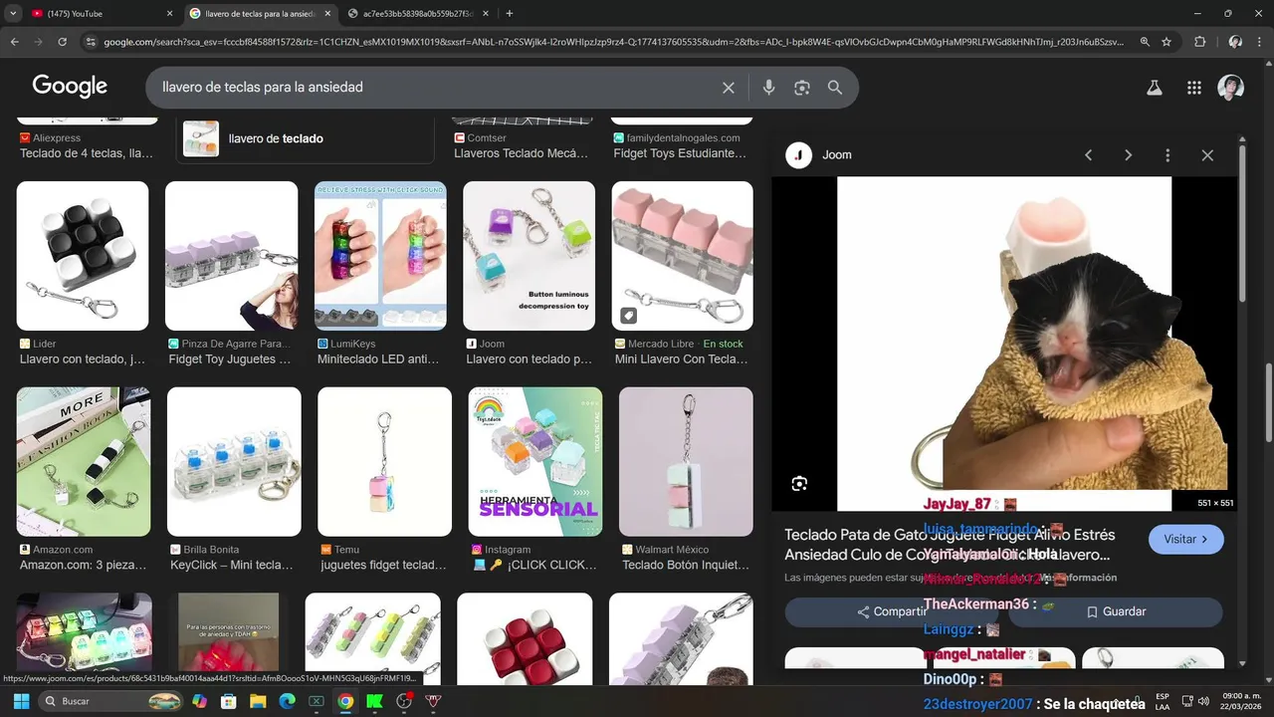Open the 'Fidget Toys Estudiante...' link
Screen dimensions: 1274x717
(680, 153)
